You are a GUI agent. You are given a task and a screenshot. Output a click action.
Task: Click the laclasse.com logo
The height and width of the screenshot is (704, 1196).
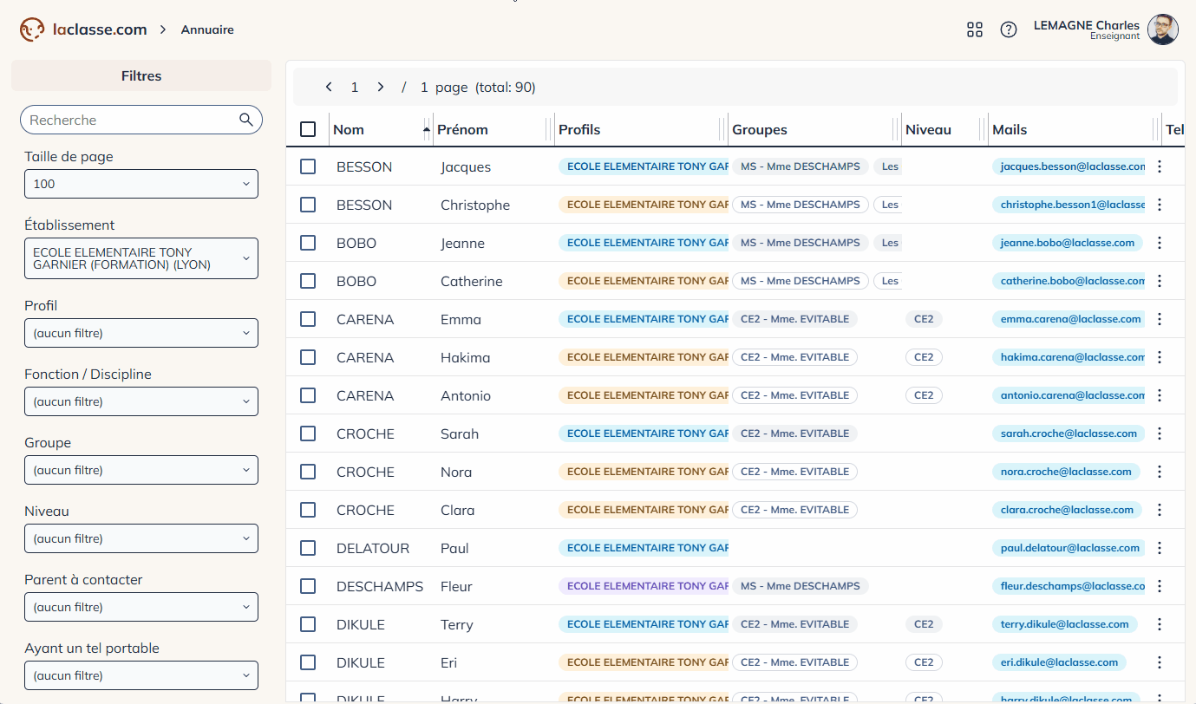pyautogui.click(x=83, y=29)
